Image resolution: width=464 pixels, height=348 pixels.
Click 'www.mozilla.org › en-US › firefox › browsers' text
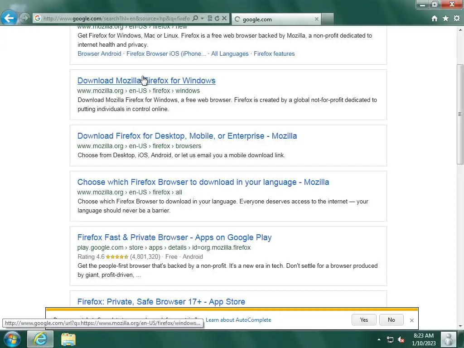(139, 146)
